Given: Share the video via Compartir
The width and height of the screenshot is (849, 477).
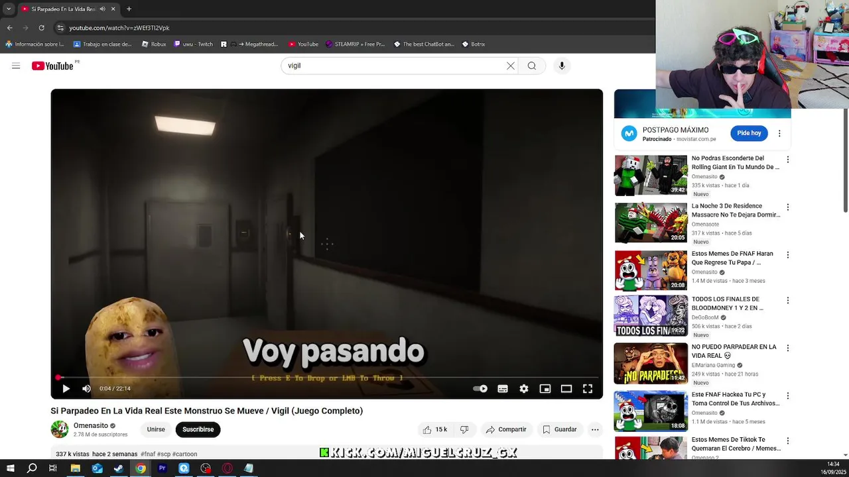Looking at the screenshot, I should [x=505, y=429].
